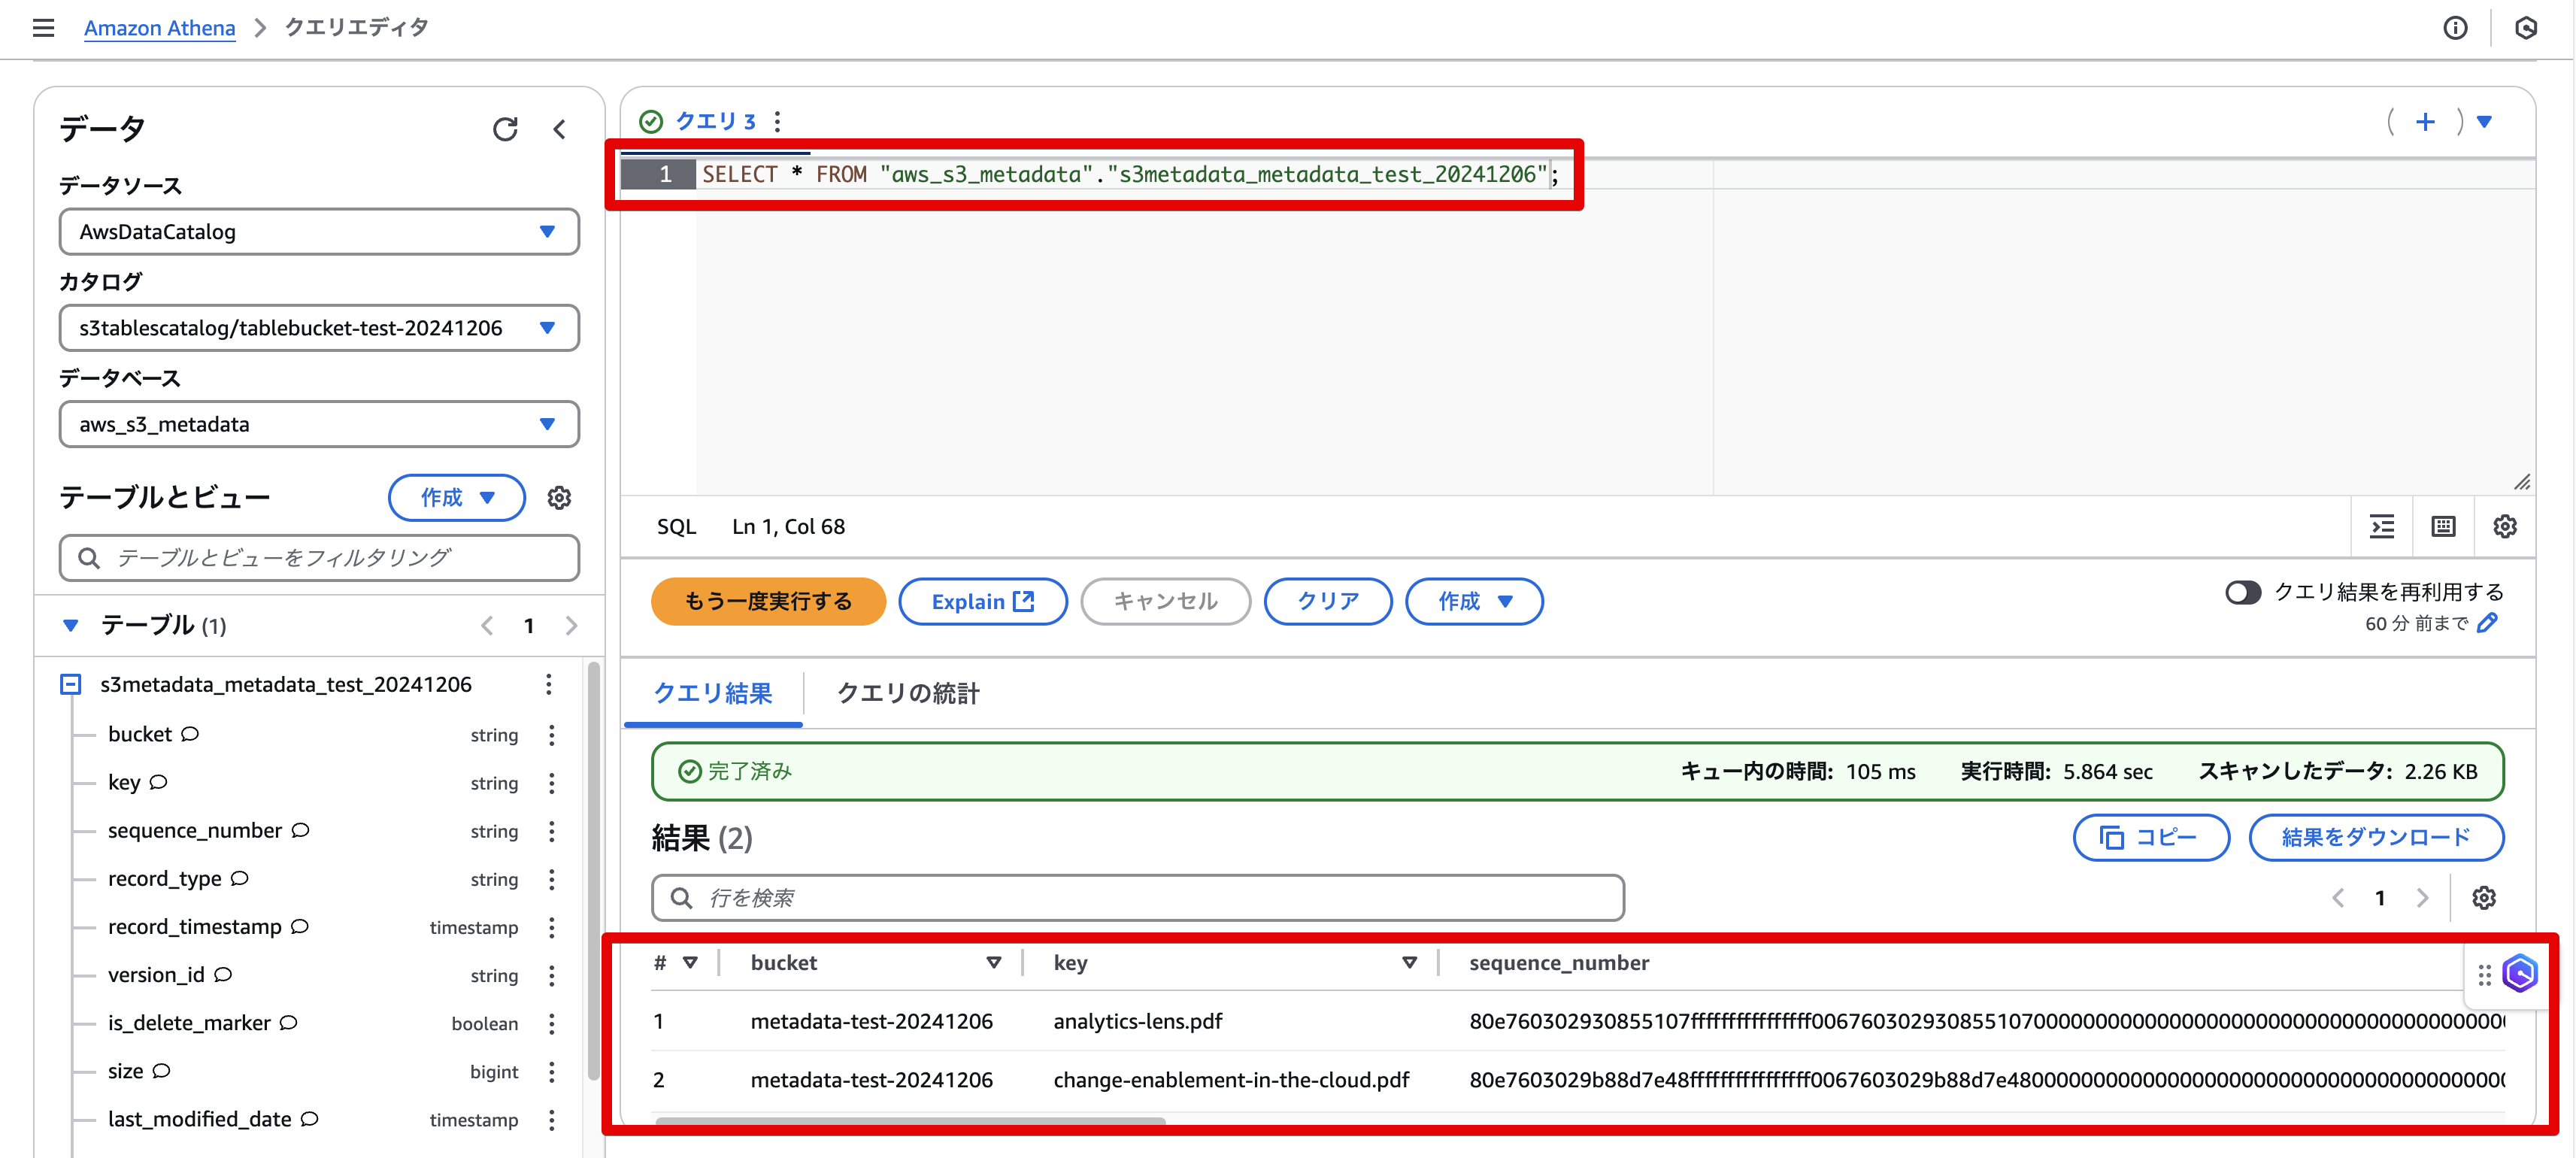Click the download results button
The image size is (2576, 1158).
click(x=2375, y=838)
